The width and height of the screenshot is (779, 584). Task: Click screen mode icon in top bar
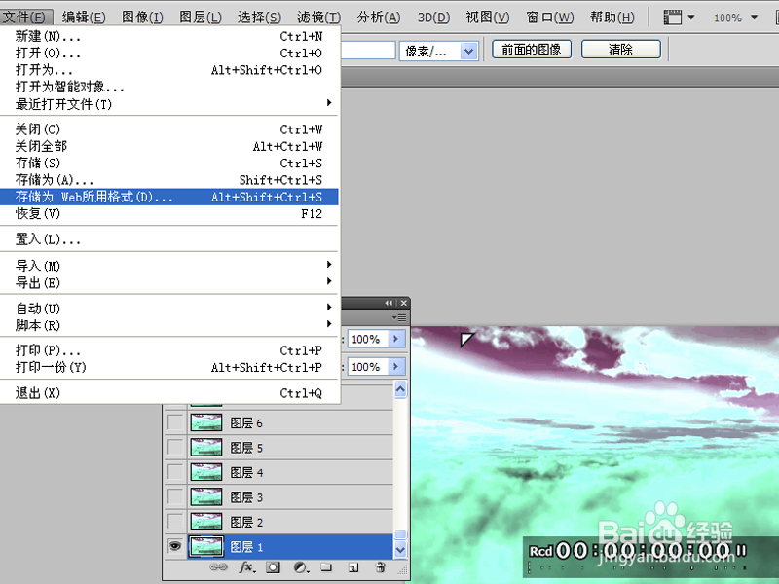672,18
